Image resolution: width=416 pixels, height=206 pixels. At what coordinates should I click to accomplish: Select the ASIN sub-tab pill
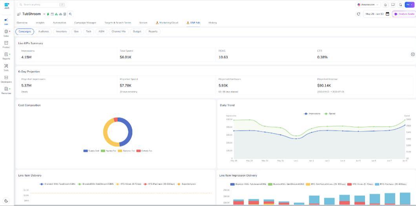tap(101, 31)
